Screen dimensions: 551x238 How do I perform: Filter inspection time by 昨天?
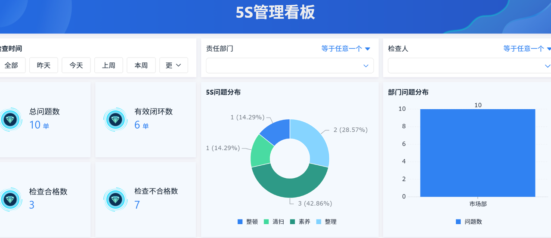pos(44,65)
